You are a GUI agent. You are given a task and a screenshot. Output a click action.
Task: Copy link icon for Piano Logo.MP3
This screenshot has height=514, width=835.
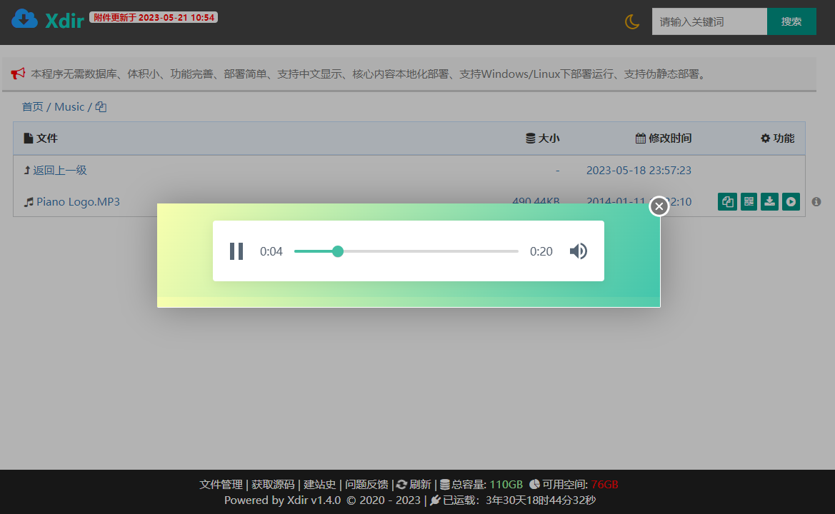(x=727, y=201)
